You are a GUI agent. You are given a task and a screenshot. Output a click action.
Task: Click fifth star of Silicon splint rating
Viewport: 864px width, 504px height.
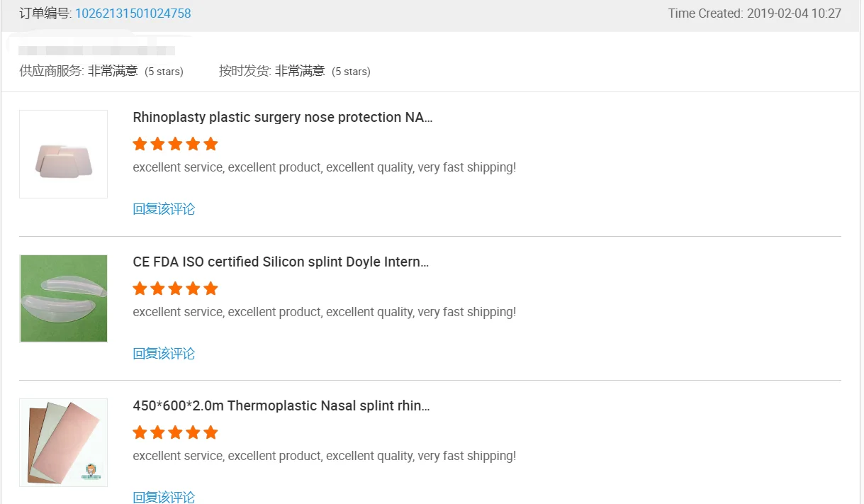(211, 289)
